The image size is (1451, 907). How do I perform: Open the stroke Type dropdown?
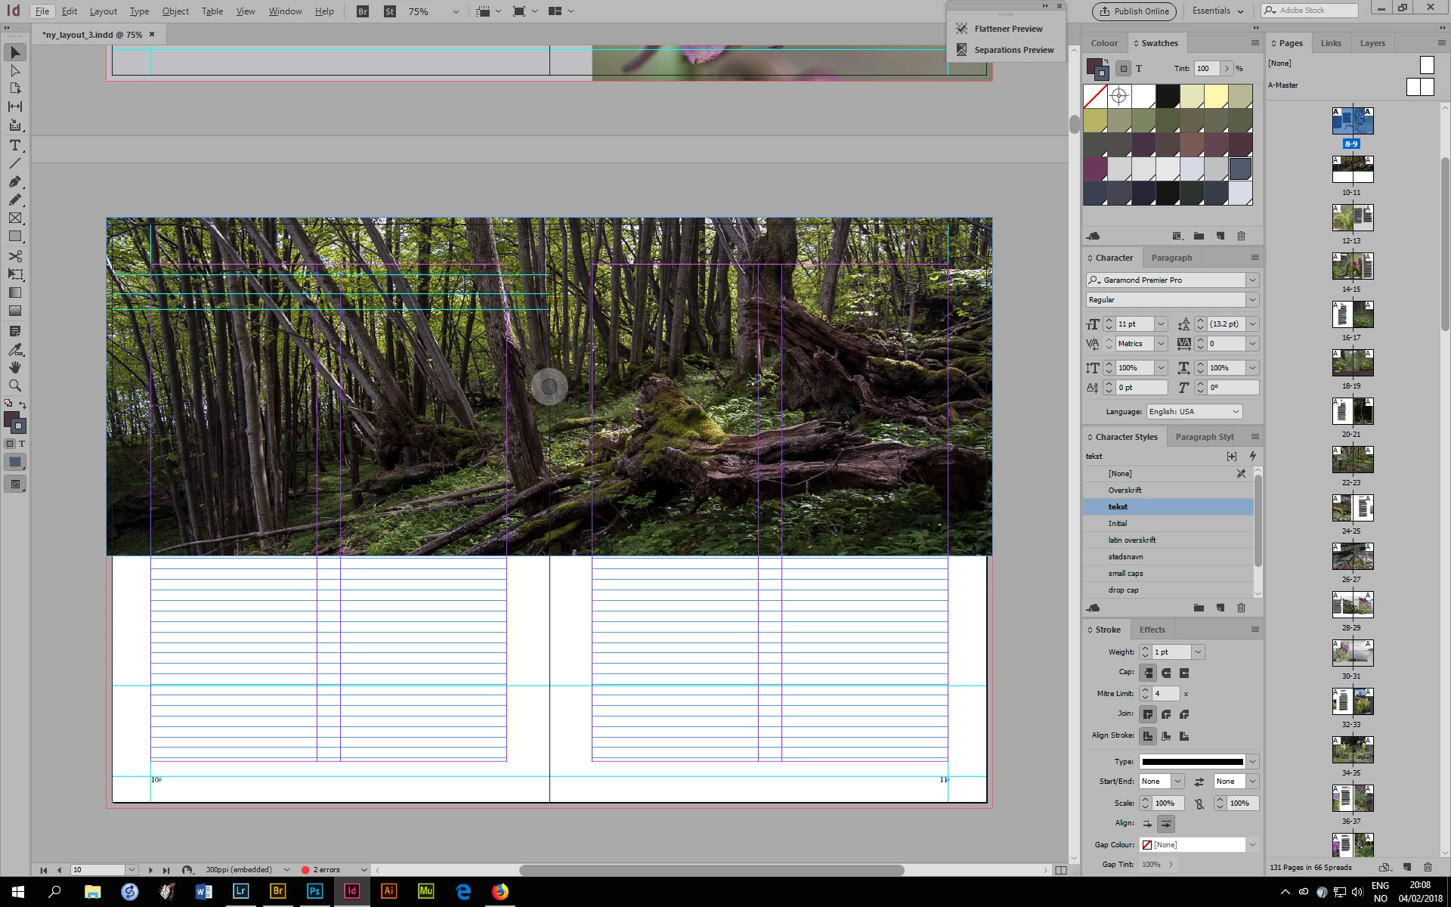point(1252,762)
